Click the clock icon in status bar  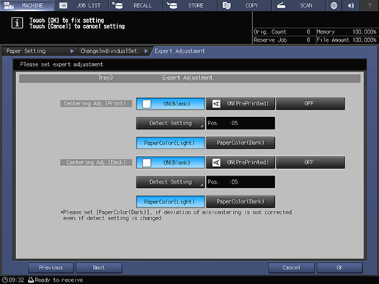pyautogui.click(x=4, y=280)
